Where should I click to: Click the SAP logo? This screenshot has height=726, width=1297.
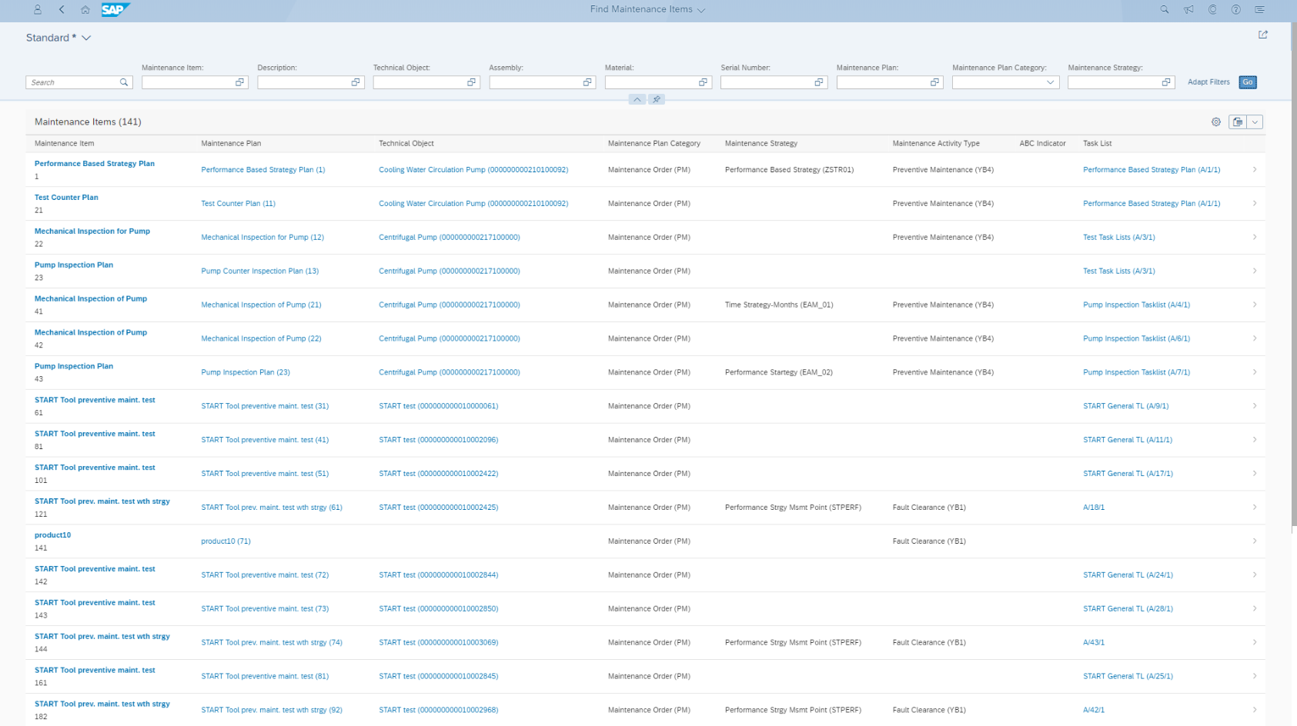tap(115, 9)
